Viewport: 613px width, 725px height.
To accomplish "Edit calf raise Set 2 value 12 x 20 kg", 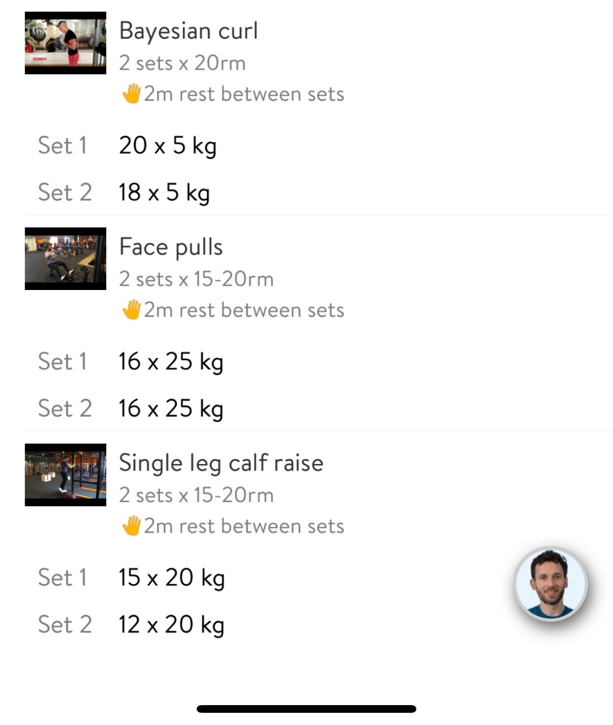I will 172,625.
